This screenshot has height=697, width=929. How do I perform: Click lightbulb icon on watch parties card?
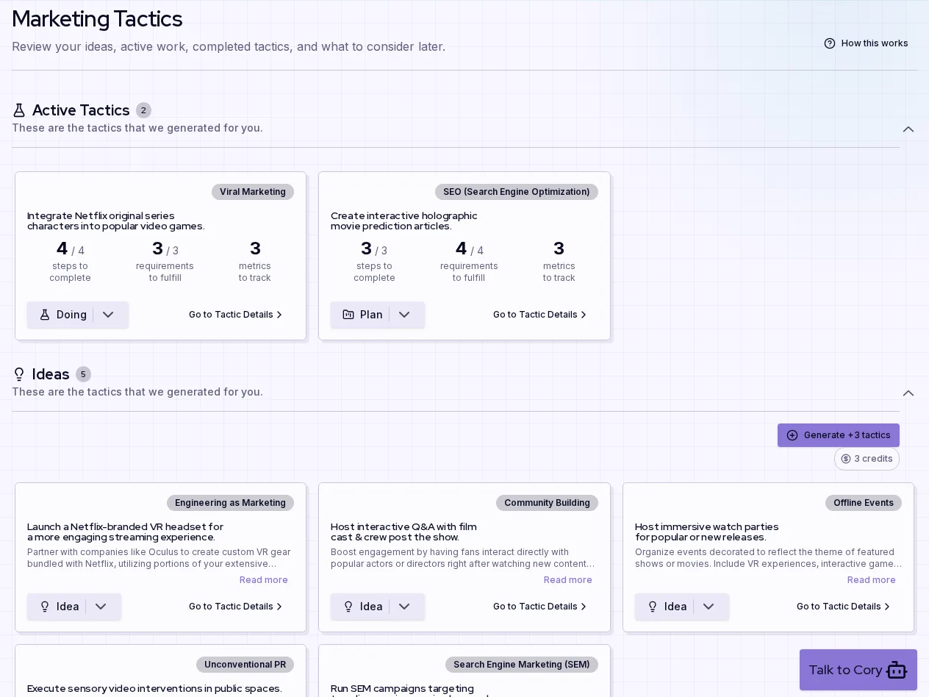(x=653, y=607)
